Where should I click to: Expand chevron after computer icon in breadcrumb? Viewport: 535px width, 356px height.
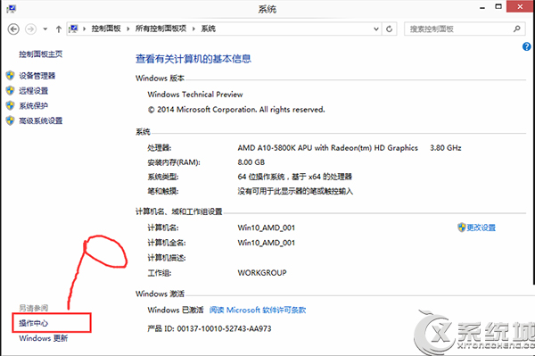coord(84,29)
